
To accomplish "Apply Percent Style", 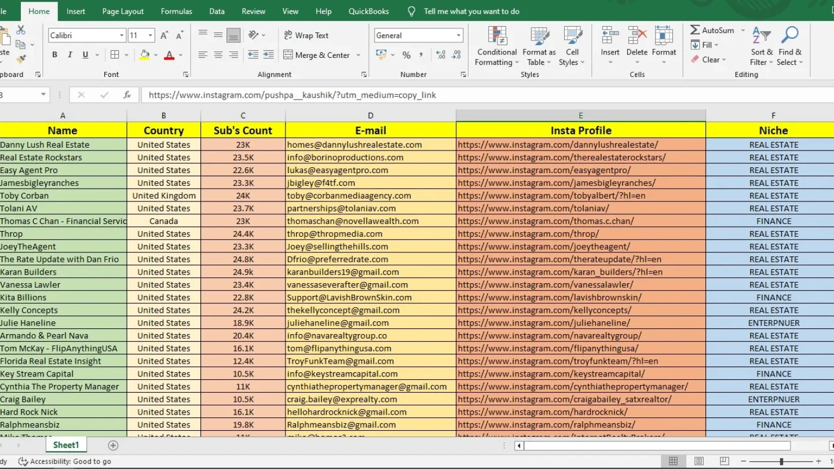I will (x=407, y=55).
